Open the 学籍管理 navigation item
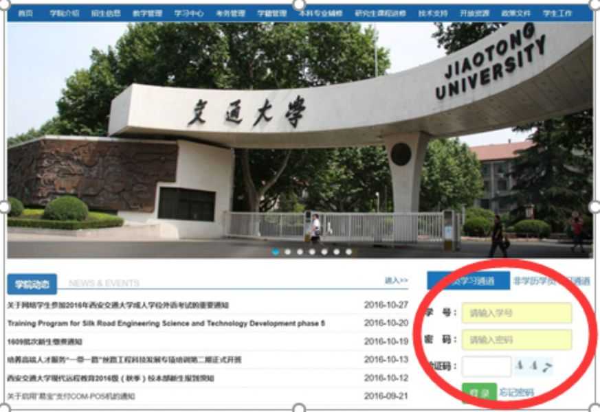Screen dimensions: 600x412 point(272,13)
